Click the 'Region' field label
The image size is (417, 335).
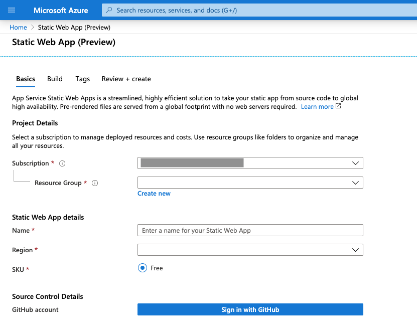[x=23, y=250]
